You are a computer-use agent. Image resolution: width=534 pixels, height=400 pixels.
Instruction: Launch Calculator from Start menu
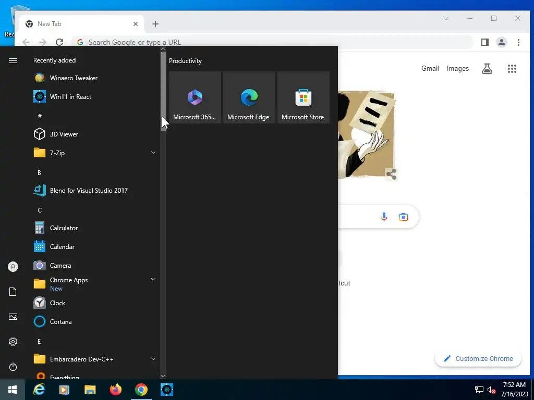pos(94,228)
